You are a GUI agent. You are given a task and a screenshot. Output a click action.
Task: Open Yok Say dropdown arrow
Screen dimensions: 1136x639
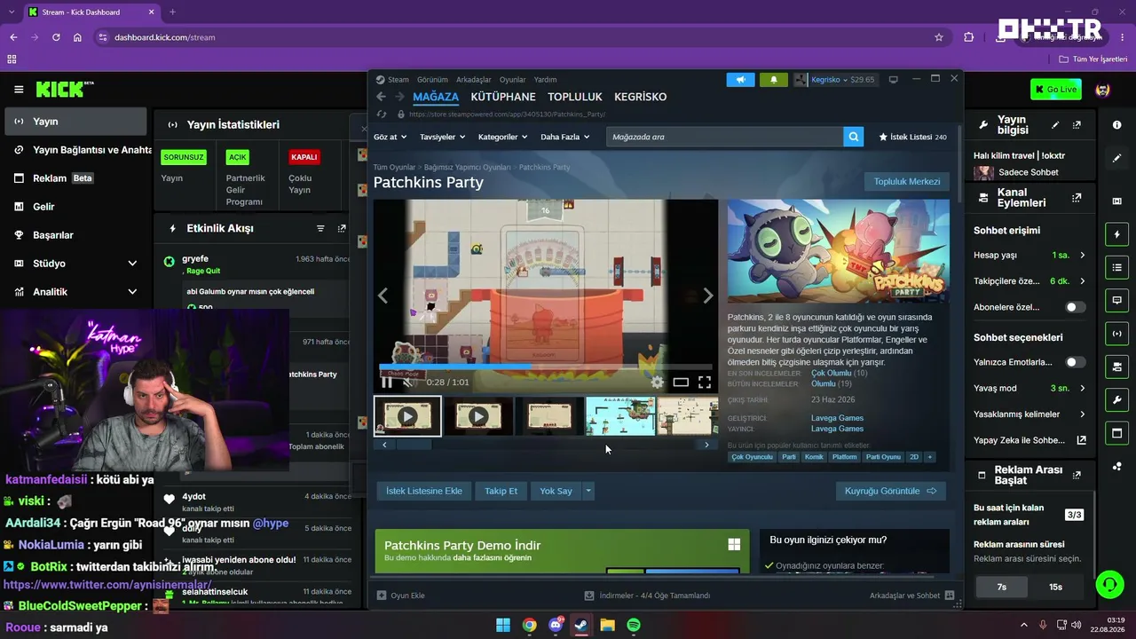pos(588,491)
